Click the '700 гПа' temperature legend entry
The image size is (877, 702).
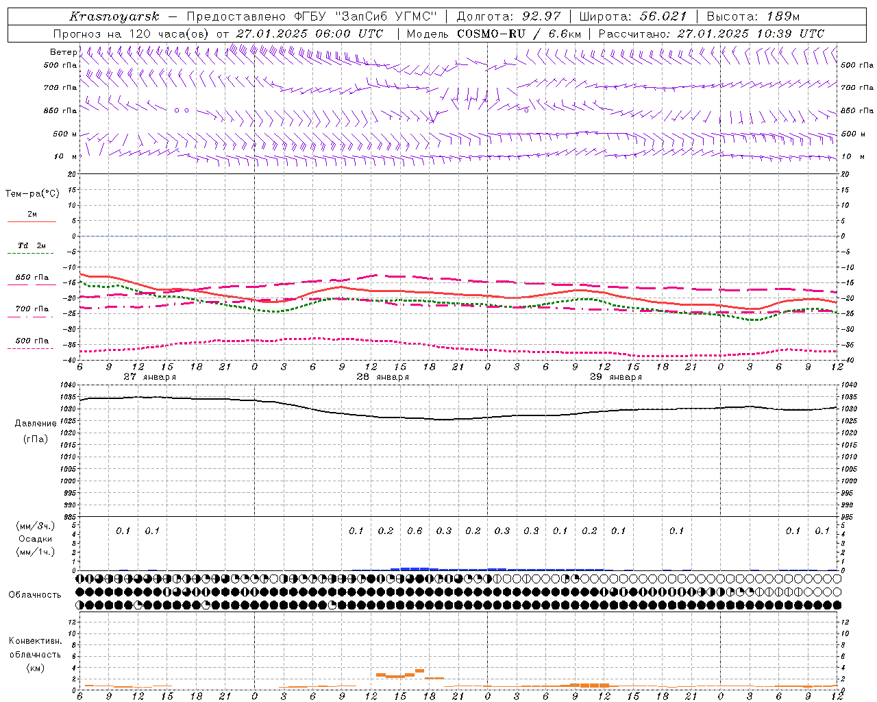coord(32,308)
